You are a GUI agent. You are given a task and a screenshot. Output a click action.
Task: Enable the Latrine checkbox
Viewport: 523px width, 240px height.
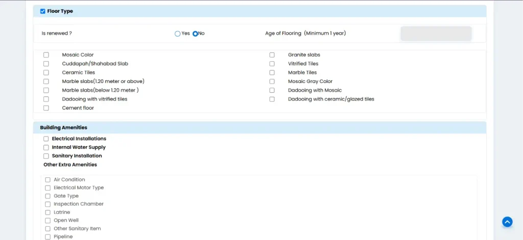[47, 212]
